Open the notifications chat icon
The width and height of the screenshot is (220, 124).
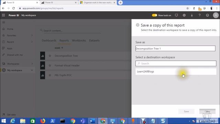point(176,15)
